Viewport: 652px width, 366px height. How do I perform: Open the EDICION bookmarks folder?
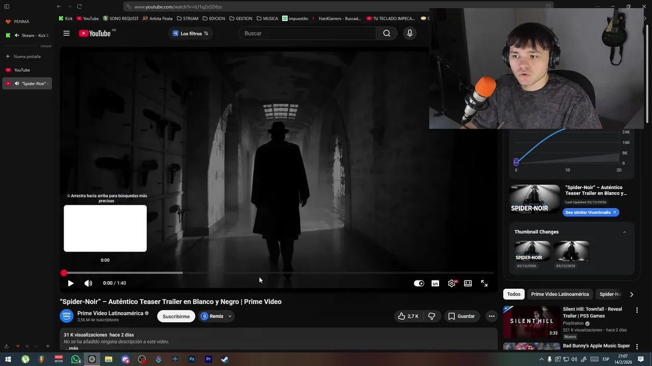pyautogui.click(x=214, y=18)
